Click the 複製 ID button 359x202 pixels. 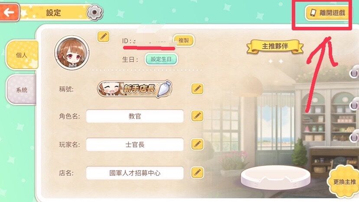click(184, 41)
